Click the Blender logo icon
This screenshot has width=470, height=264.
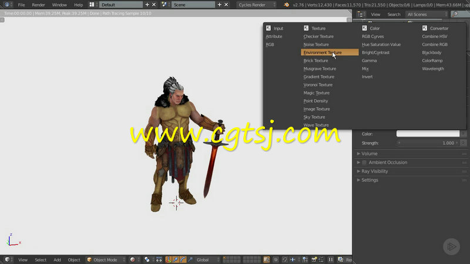286,5
